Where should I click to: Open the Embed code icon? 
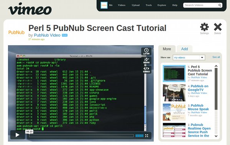pyautogui.click(x=146, y=70)
